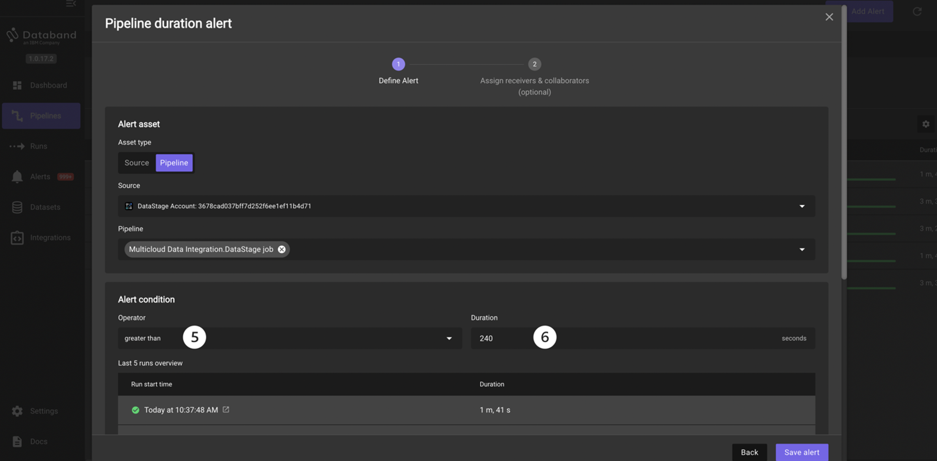Viewport: 937px width, 461px height.
Task: Open run link icon next to 10:37:48 AM
Action: click(226, 409)
